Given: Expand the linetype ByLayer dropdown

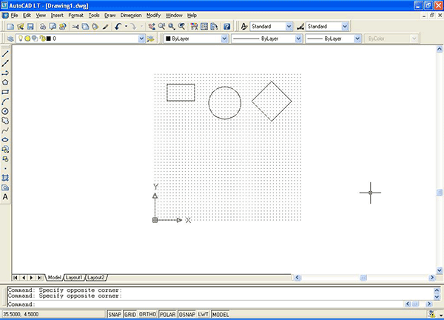Looking at the screenshot, I should tap(298, 39).
